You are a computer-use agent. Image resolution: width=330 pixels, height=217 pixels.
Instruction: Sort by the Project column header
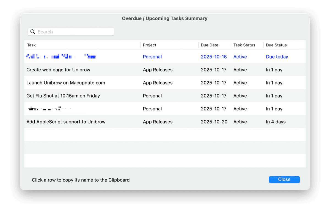[150, 45]
